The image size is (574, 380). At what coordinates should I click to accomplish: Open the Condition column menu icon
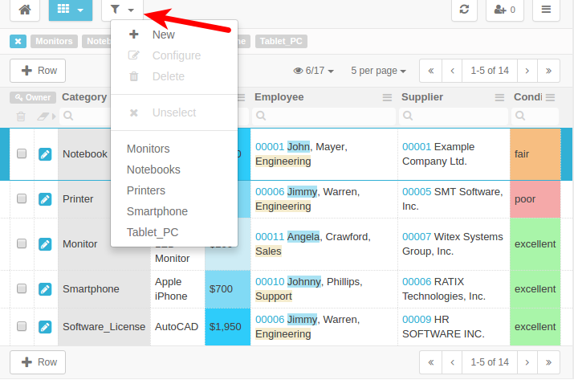click(550, 97)
